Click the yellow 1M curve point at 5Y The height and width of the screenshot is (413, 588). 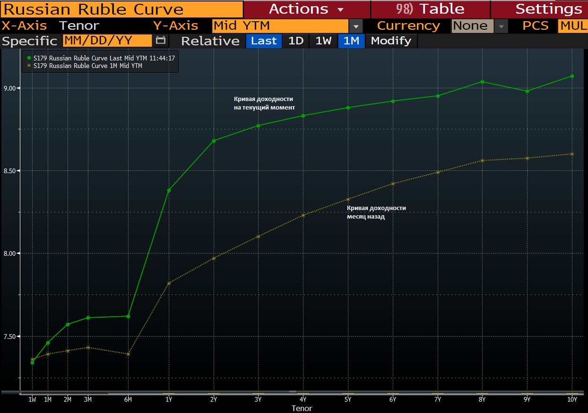348,199
